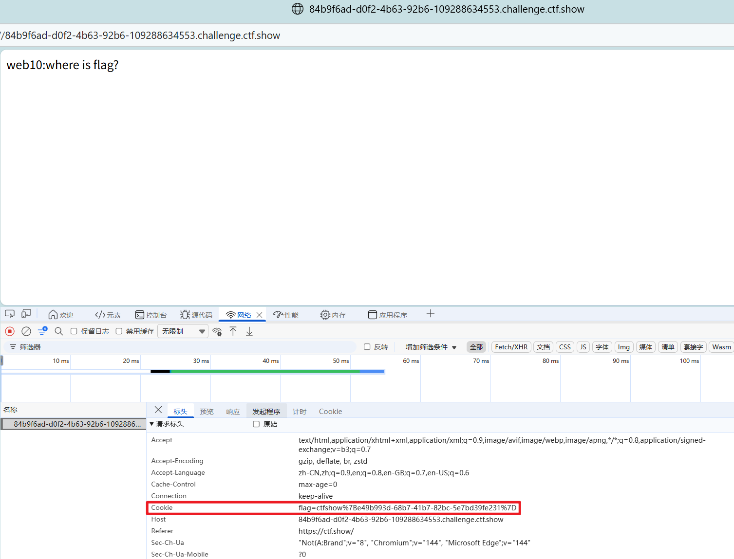Open the Sources (源代码) tab
Viewport: 734px width, 559px height.
pyautogui.click(x=196, y=315)
